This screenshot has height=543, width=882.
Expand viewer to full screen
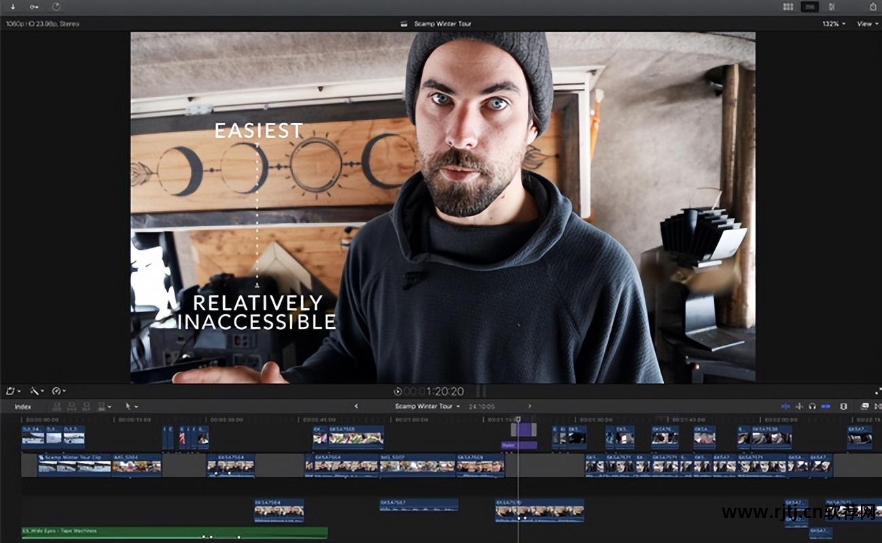coord(877,392)
